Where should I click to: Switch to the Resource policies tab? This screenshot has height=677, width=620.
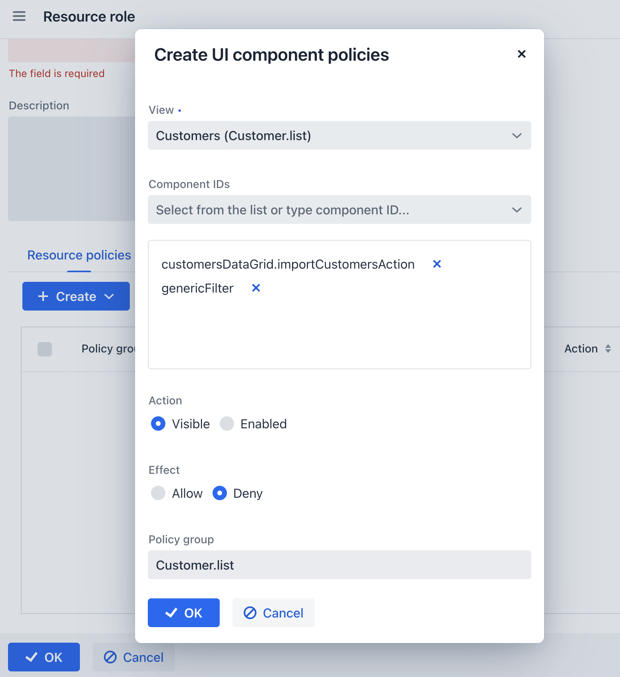point(79,255)
